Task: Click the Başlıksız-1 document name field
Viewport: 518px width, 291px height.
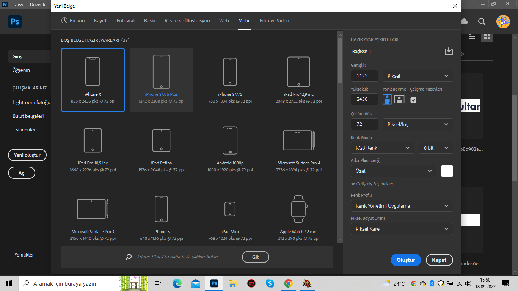Action: coord(396,52)
